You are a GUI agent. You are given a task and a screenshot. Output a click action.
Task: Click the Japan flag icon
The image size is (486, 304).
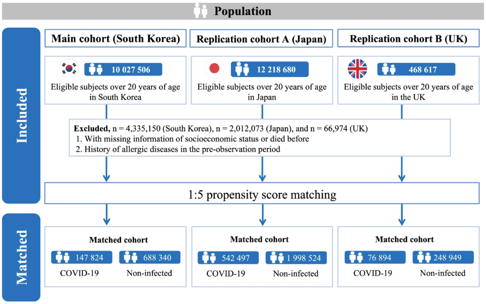point(214,69)
